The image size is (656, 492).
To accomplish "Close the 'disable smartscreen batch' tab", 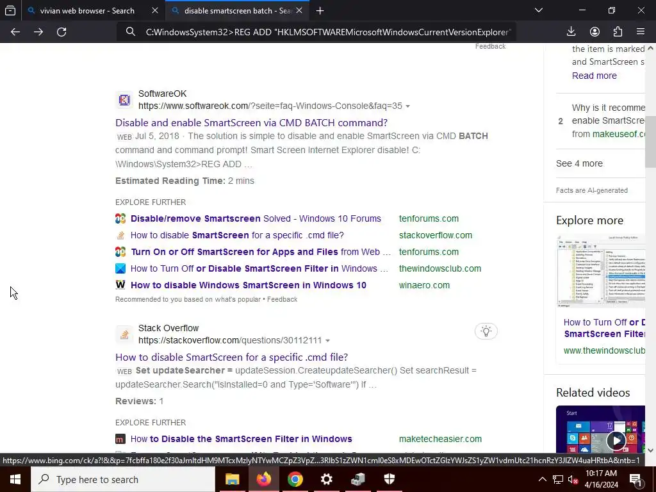I will pos(299,10).
